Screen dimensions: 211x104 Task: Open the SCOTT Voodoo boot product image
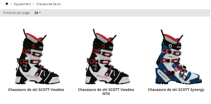tap(37, 57)
